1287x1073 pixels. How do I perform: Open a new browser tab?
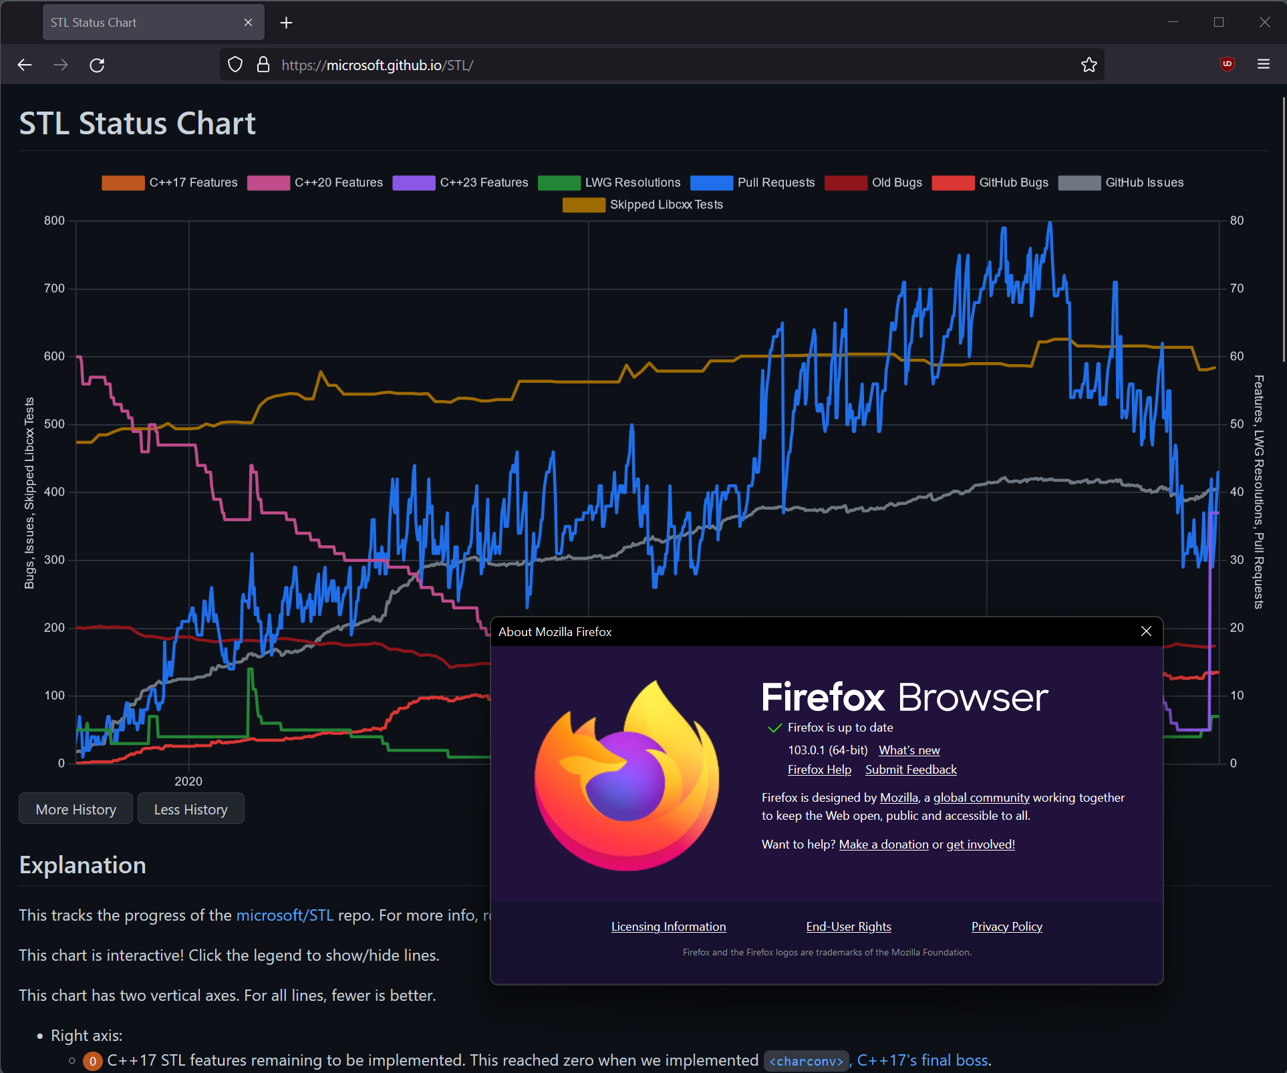pyautogui.click(x=286, y=22)
